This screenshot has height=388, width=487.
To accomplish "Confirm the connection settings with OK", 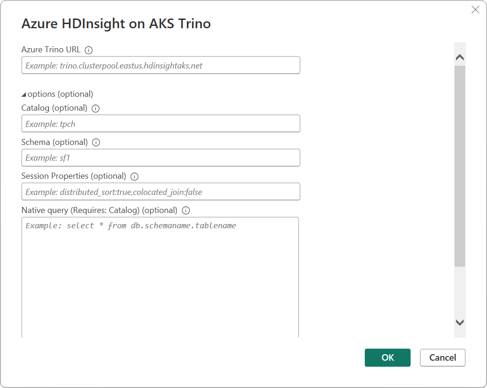I will pos(387,357).
